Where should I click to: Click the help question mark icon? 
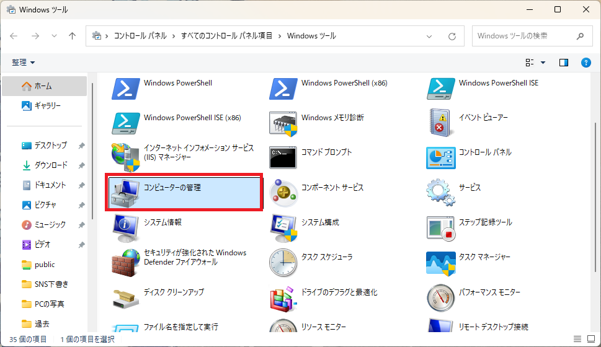pyautogui.click(x=585, y=63)
